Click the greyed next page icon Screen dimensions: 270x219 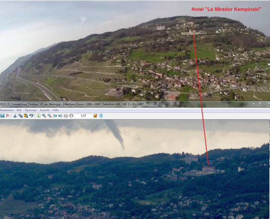pos(71,116)
